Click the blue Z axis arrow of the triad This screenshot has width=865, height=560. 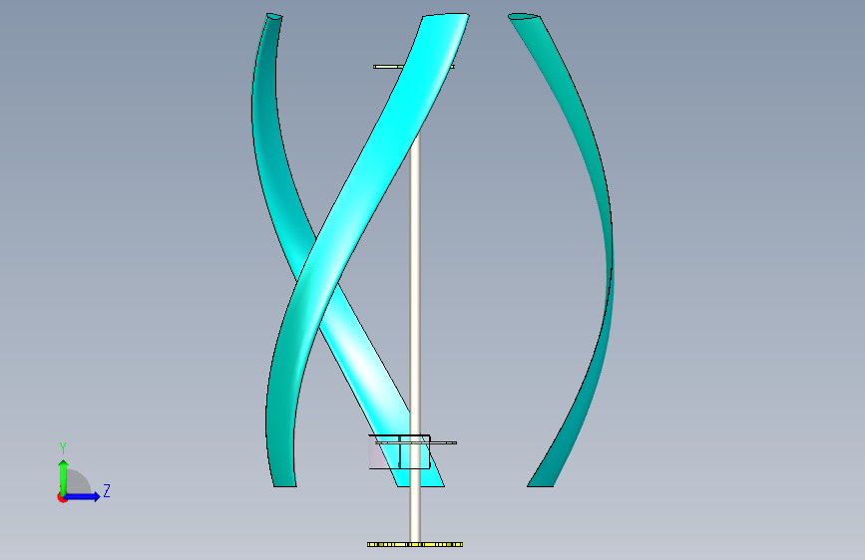pyautogui.click(x=83, y=496)
